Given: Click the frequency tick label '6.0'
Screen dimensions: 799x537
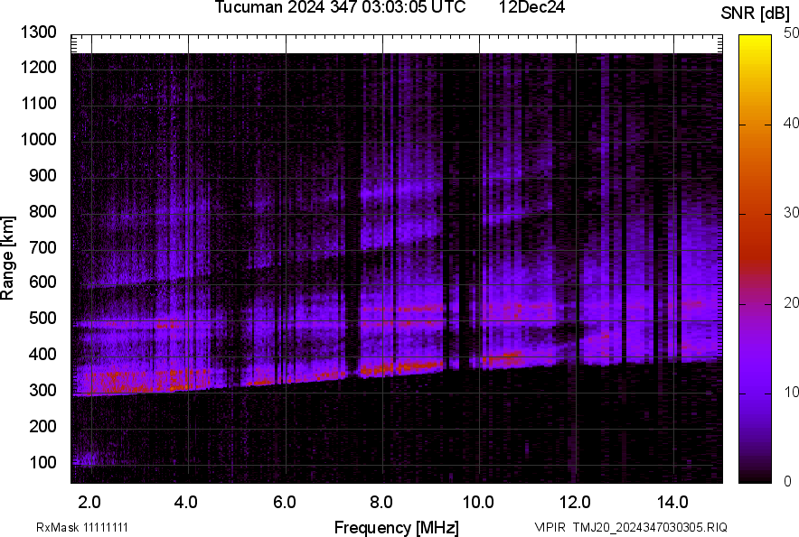Looking at the screenshot, I should point(285,503).
